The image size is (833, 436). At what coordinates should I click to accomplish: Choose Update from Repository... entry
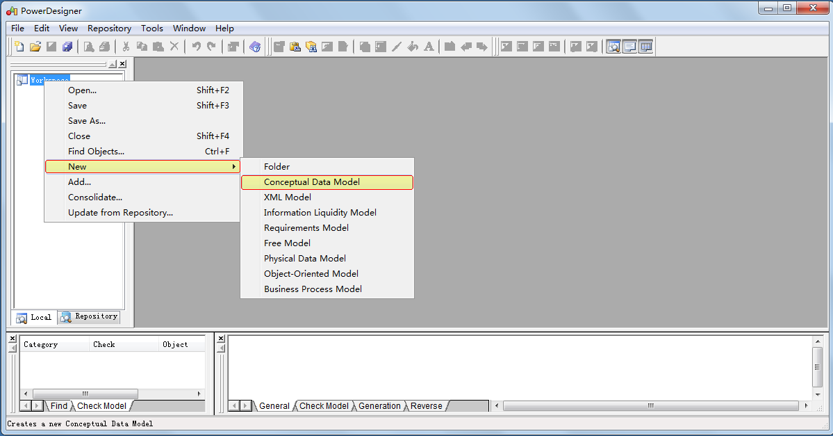143,213
